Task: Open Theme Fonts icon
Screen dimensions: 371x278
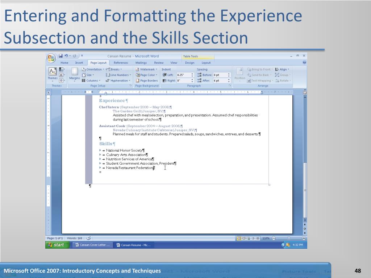Action: [61, 75]
